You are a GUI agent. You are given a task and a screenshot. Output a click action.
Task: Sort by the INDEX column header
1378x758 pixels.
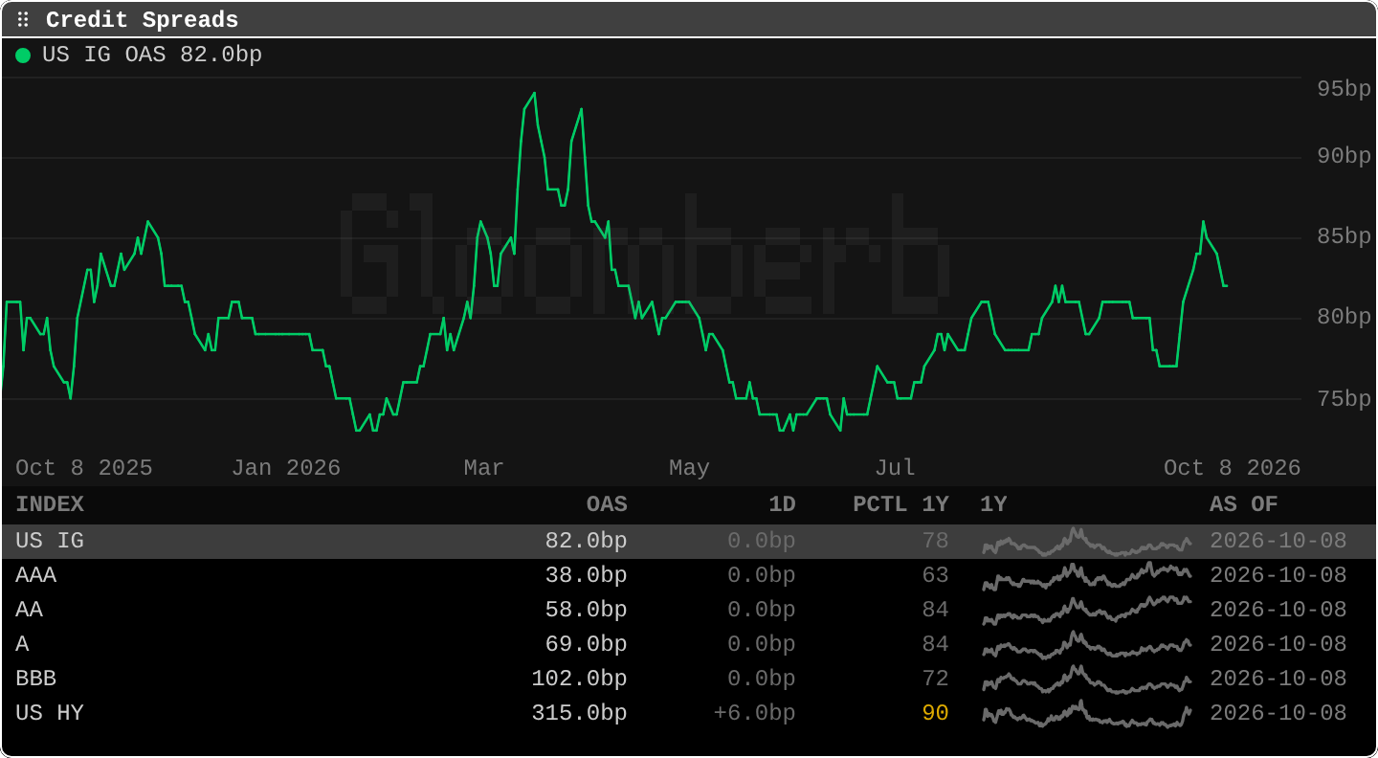tap(50, 504)
